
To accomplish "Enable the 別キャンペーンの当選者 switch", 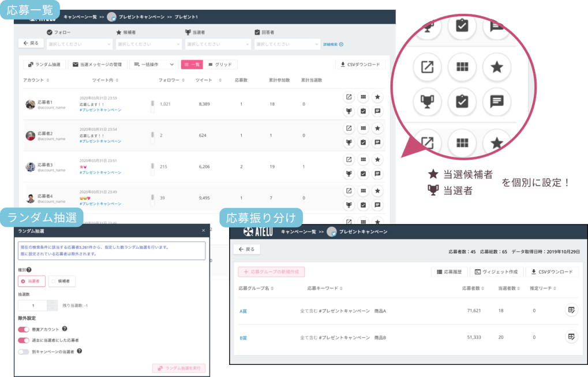I will tap(23, 352).
